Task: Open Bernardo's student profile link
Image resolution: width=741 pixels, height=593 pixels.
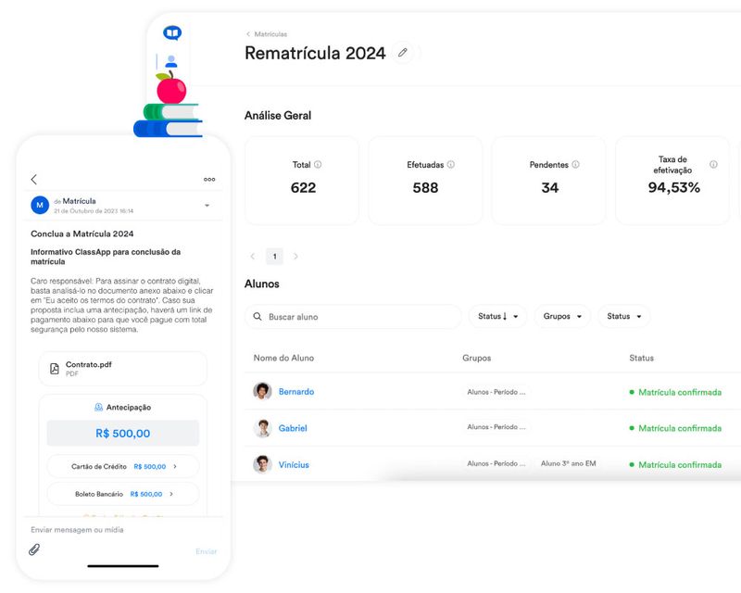Action: (298, 392)
